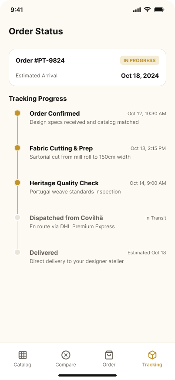Tap the Oct 18, 2024 arrival date
This screenshot has width=175, height=380.
click(x=140, y=76)
